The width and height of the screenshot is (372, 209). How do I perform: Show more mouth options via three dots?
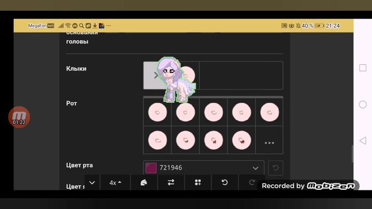(x=269, y=143)
